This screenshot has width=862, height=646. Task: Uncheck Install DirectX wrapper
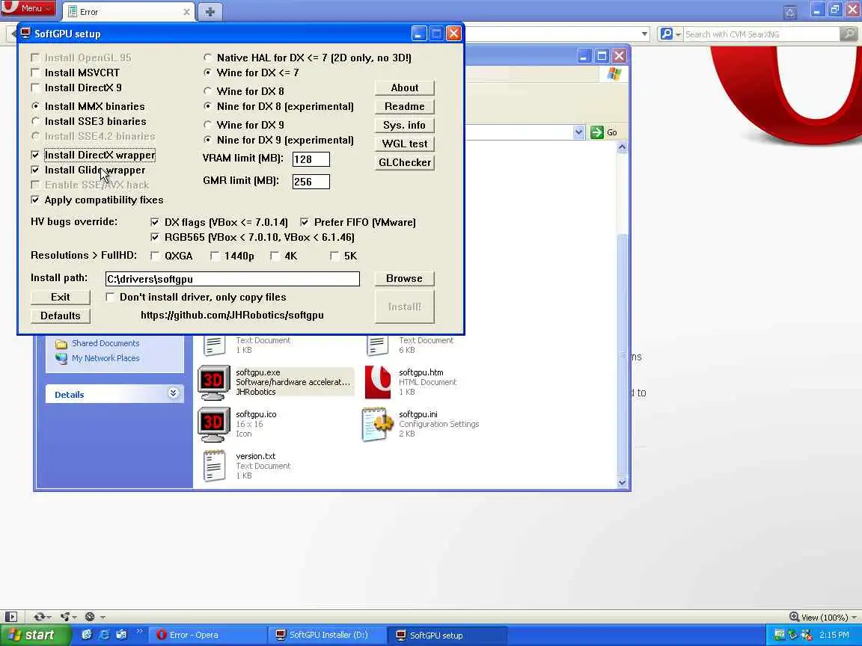[35, 155]
